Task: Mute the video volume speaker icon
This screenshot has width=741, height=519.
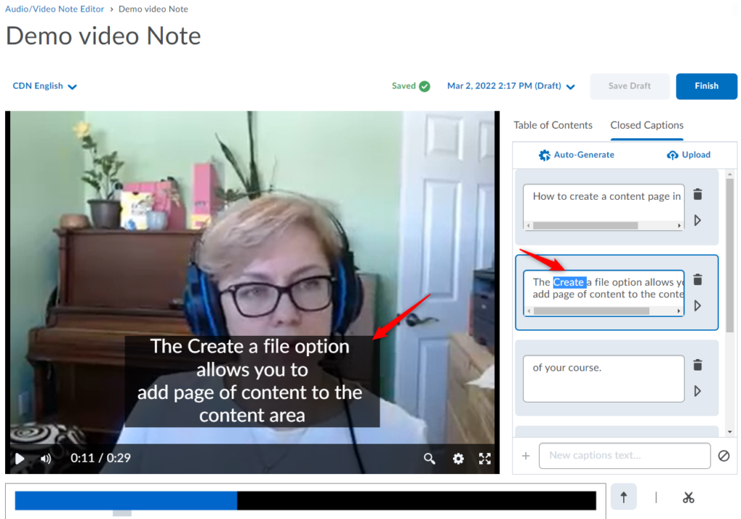Action: (x=46, y=458)
